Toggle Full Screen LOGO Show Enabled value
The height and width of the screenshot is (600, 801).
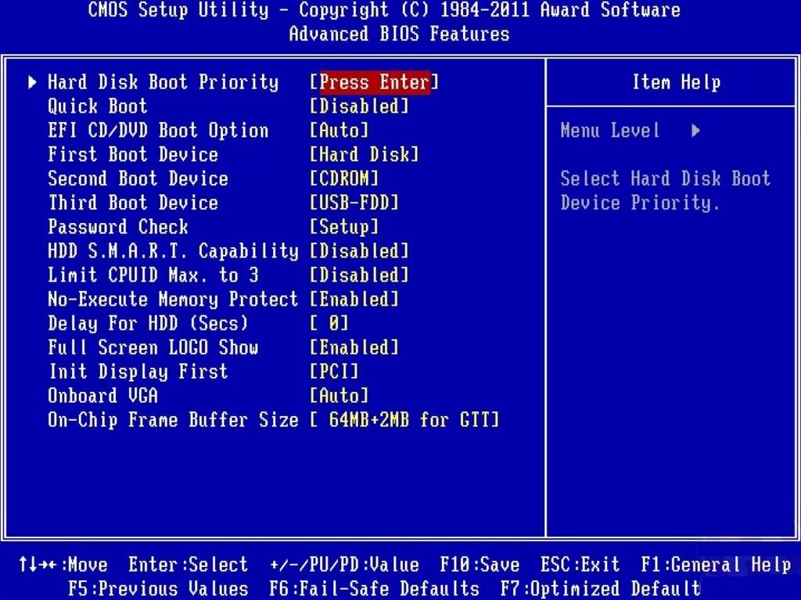[x=354, y=347]
